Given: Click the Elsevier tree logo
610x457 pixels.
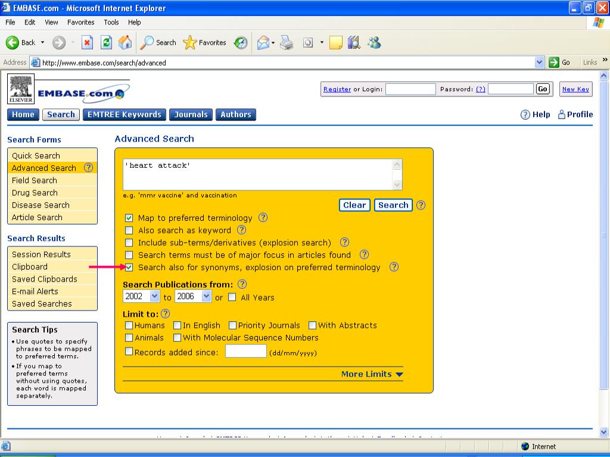Looking at the screenshot, I should pos(21,89).
